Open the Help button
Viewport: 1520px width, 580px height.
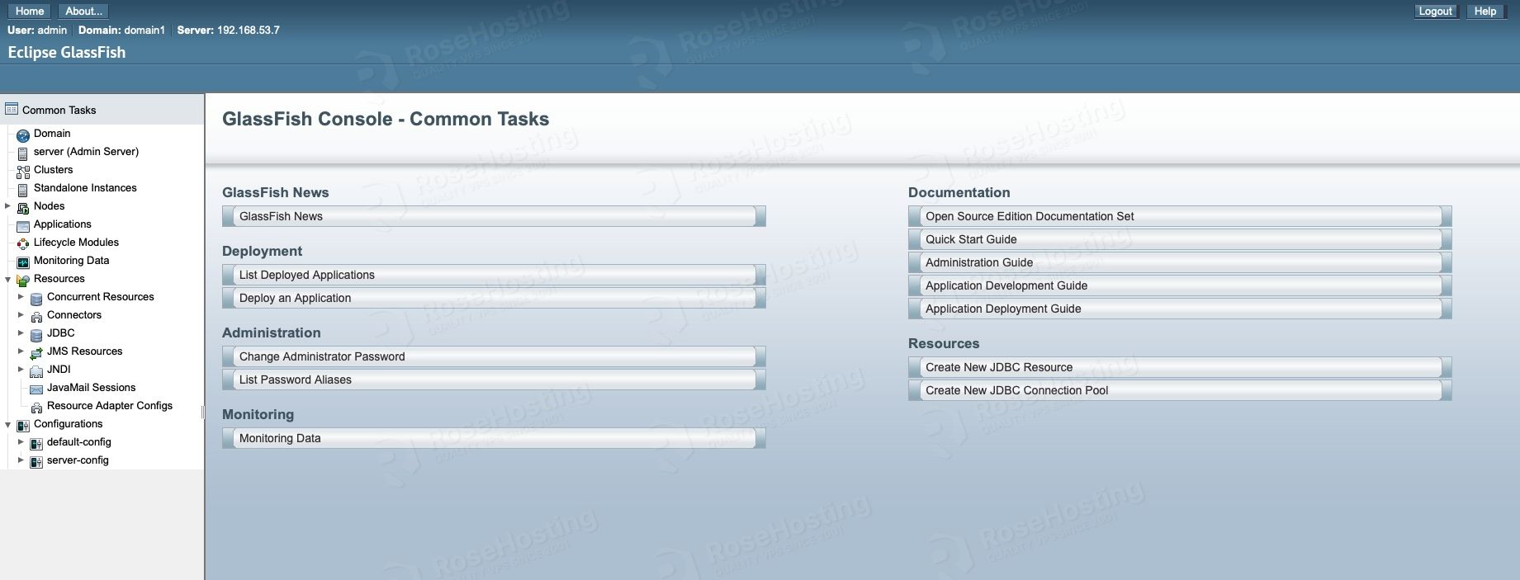click(1485, 11)
